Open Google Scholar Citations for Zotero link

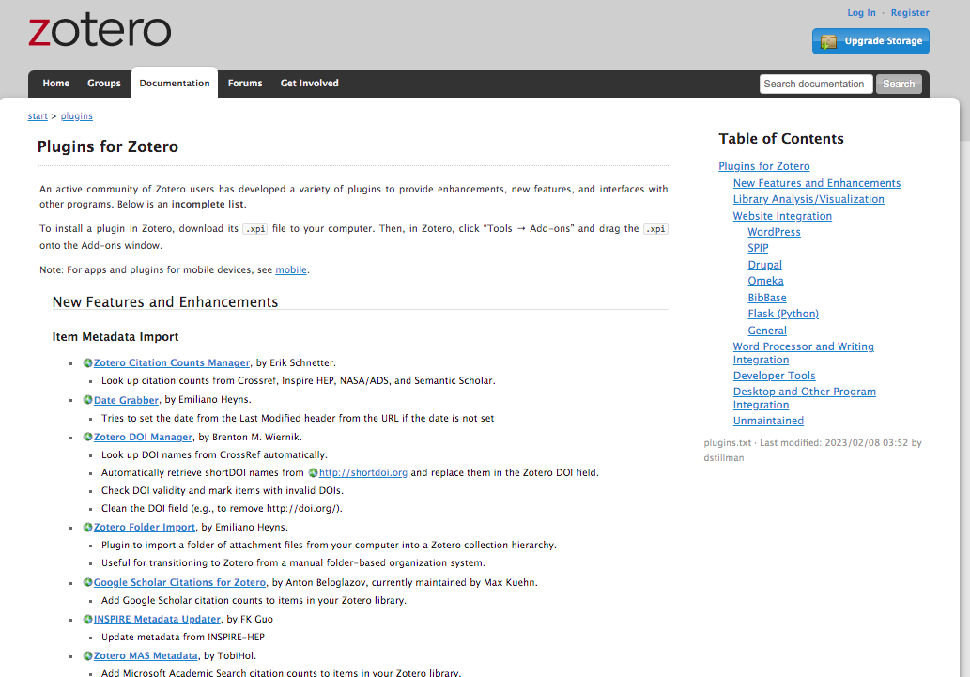(x=179, y=582)
